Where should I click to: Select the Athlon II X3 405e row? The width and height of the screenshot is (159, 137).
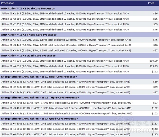pos(79,108)
